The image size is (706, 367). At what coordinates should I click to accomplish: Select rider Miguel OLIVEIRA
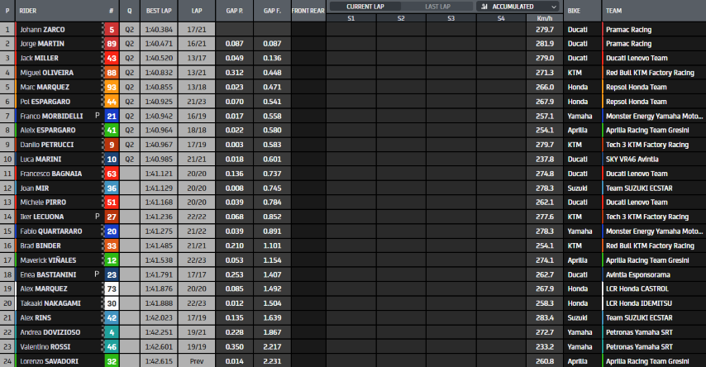click(46, 73)
